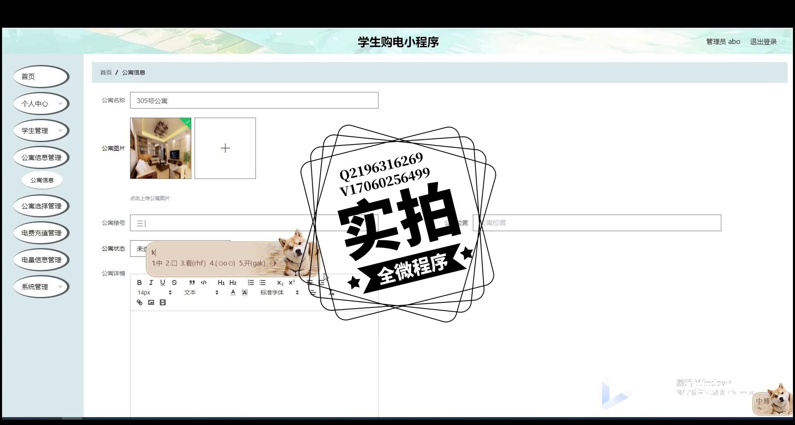Image resolution: width=795 pixels, height=425 pixels.
Task: Click the plus box to upload apartment image
Action: [225, 148]
